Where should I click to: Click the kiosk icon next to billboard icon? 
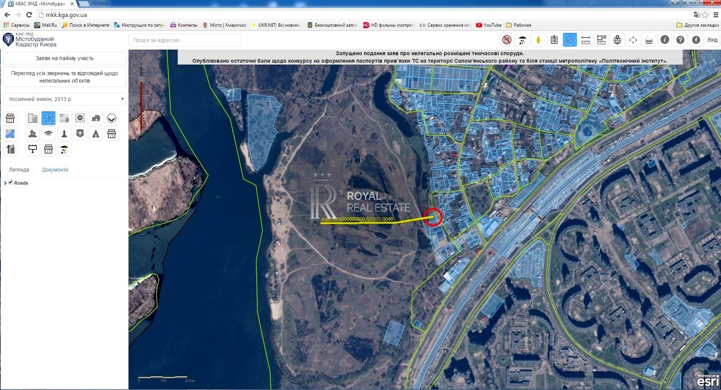point(48,149)
